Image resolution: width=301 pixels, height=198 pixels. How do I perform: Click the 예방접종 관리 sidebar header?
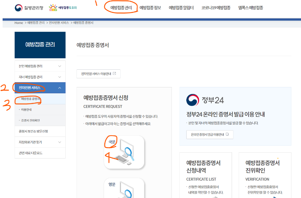point(40,45)
